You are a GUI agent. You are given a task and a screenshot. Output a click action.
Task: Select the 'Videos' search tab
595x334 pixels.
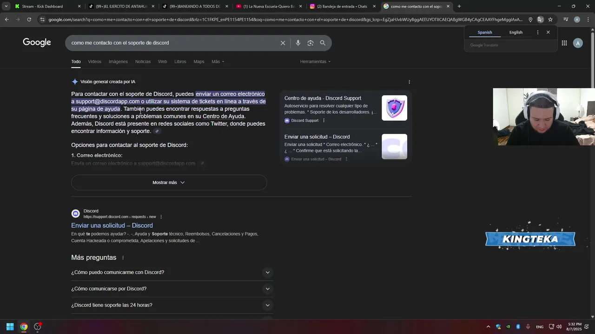click(x=94, y=62)
